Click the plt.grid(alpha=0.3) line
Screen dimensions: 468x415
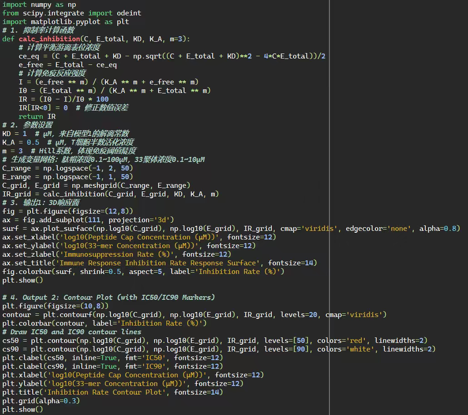point(41,401)
